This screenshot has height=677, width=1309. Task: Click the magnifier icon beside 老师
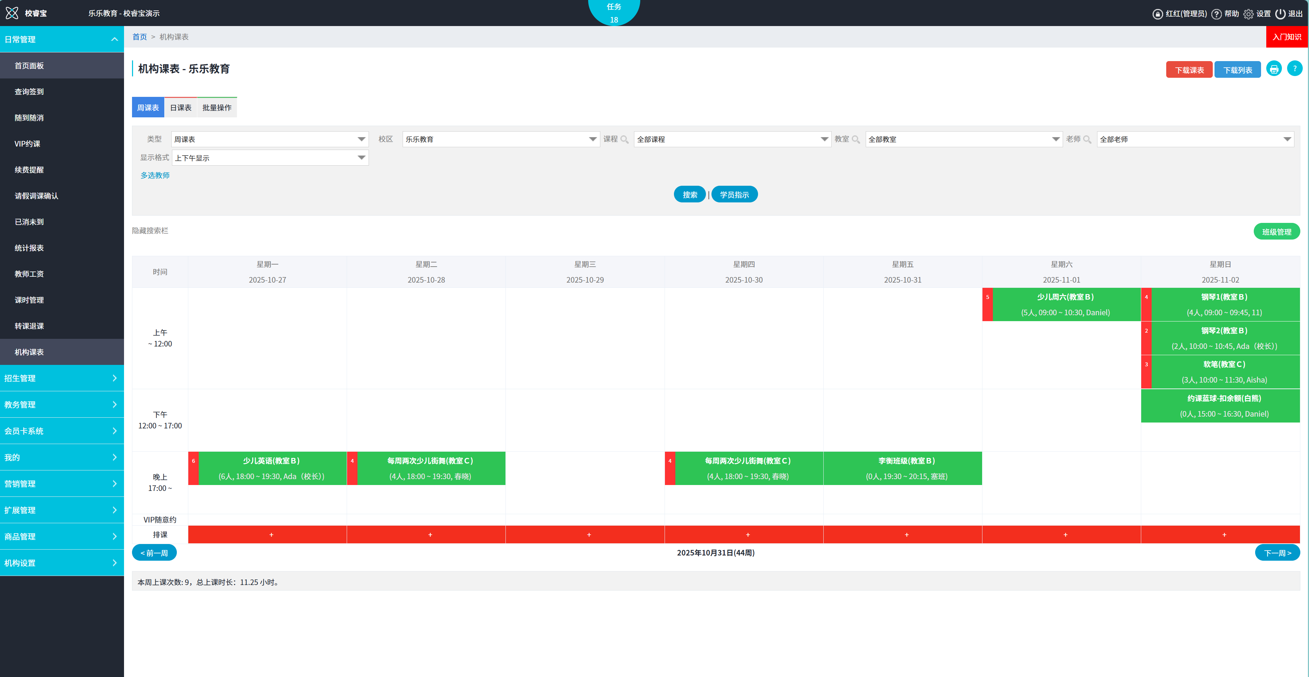coord(1087,139)
